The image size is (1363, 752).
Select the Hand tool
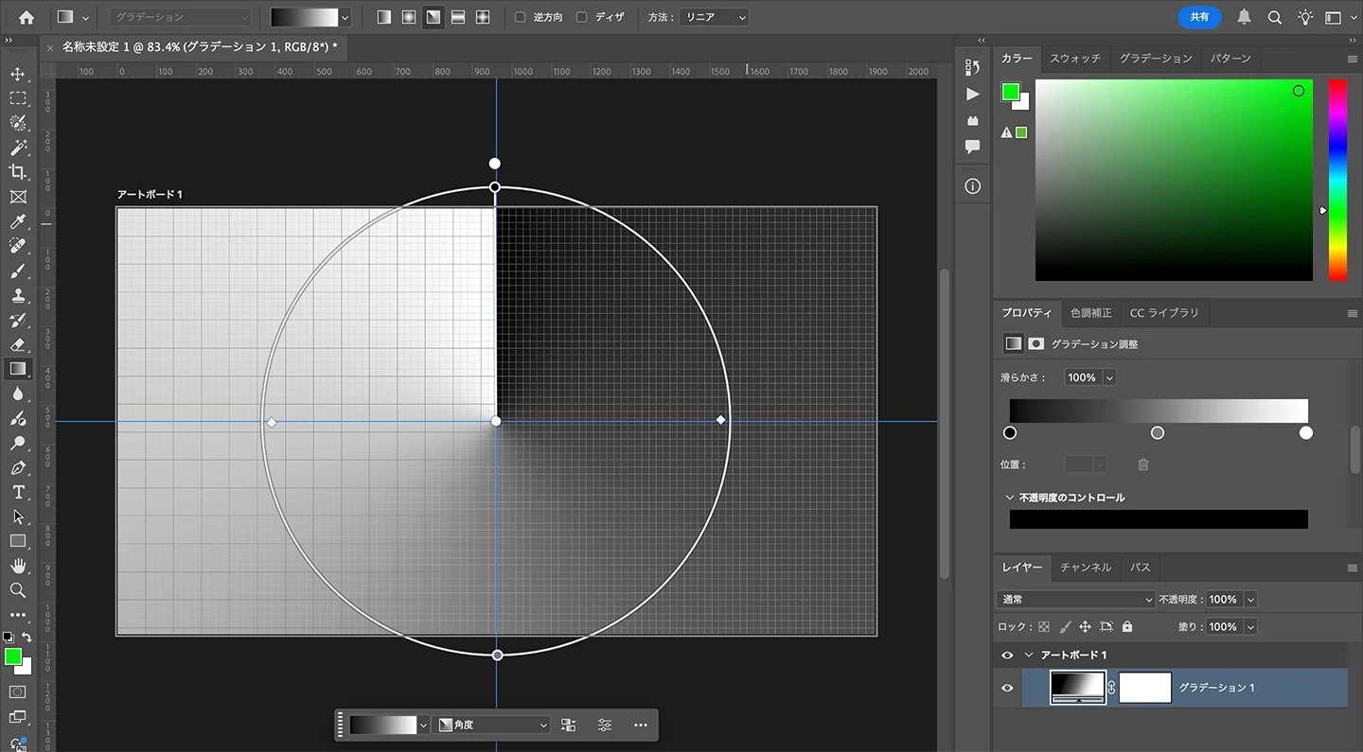18,566
